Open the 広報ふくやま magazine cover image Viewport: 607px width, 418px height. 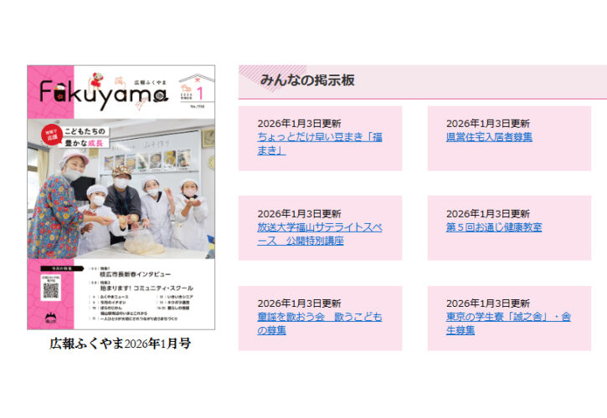point(121,196)
